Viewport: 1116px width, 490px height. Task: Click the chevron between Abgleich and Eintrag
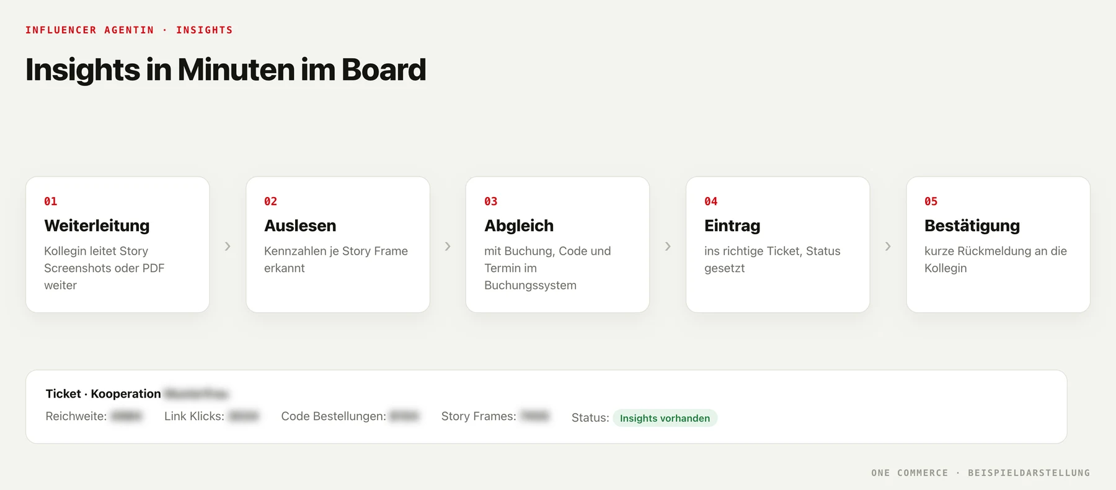[668, 246]
